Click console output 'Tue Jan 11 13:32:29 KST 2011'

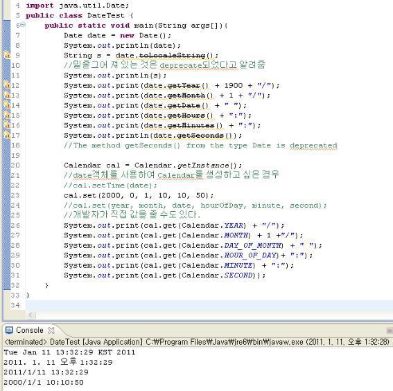tap(69, 353)
